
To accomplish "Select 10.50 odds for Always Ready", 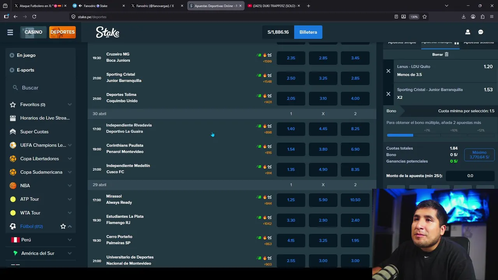I will (355, 200).
